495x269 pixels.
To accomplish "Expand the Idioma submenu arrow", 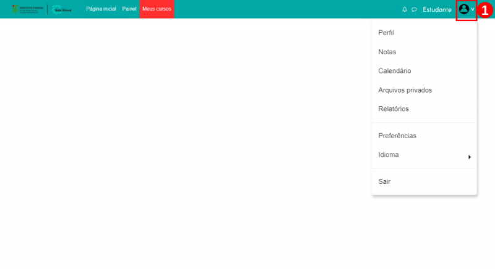I will click(470, 157).
